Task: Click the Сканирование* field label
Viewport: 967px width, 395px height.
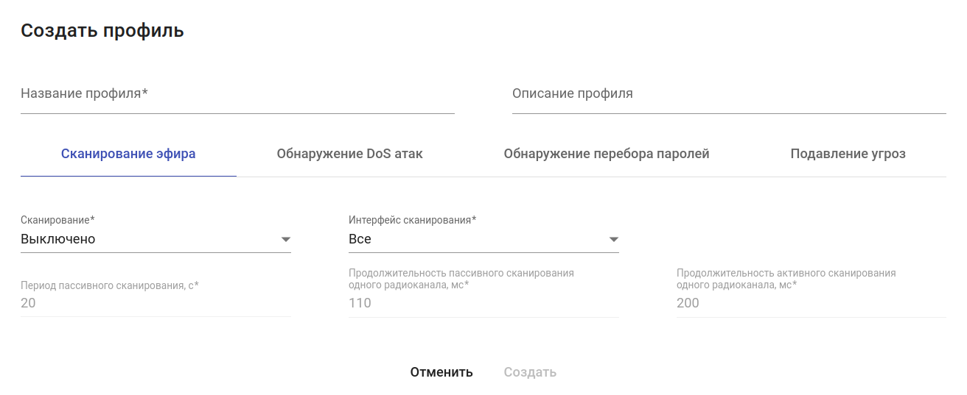Action: (57, 220)
